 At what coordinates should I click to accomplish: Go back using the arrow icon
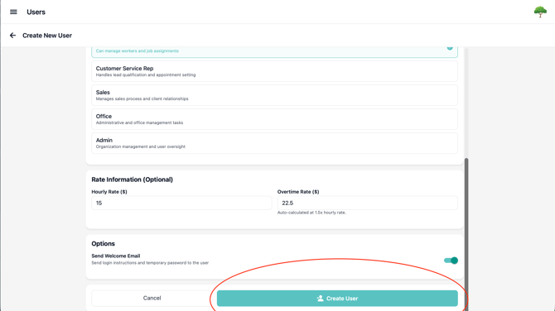pyautogui.click(x=12, y=36)
